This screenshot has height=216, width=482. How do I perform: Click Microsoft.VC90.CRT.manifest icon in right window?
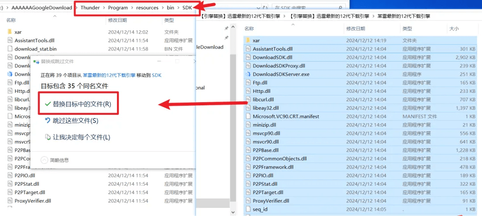click(x=249, y=116)
